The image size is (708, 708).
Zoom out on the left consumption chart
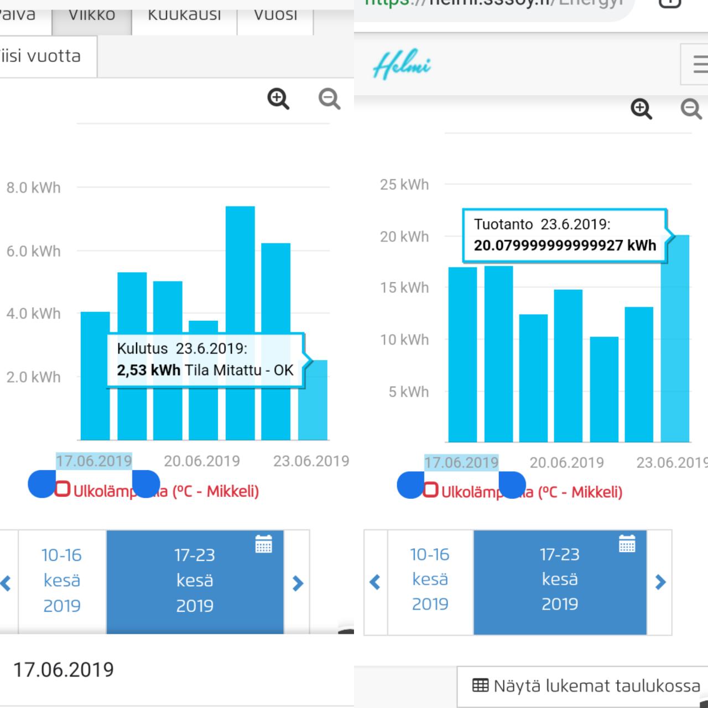point(329,99)
